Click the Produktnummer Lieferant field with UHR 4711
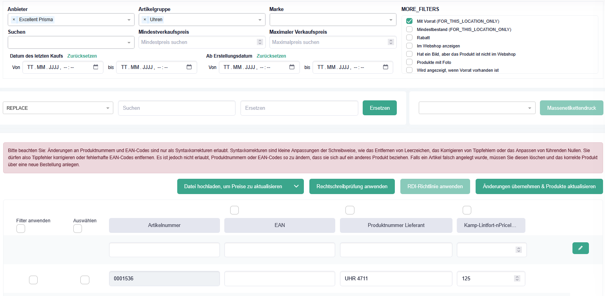This screenshot has height=296, width=605. coord(396,279)
